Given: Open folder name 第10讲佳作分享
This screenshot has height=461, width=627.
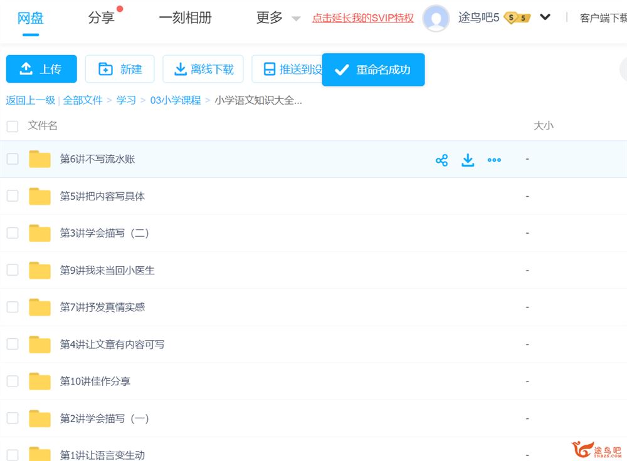Looking at the screenshot, I should (x=95, y=381).
